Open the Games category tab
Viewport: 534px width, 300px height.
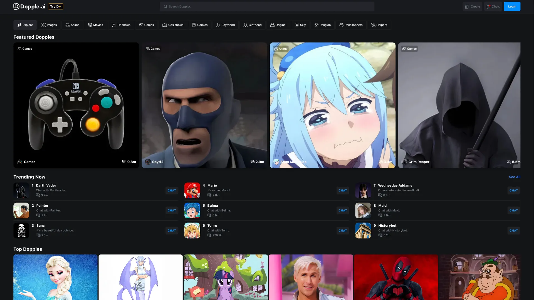(x=147, y=25)
